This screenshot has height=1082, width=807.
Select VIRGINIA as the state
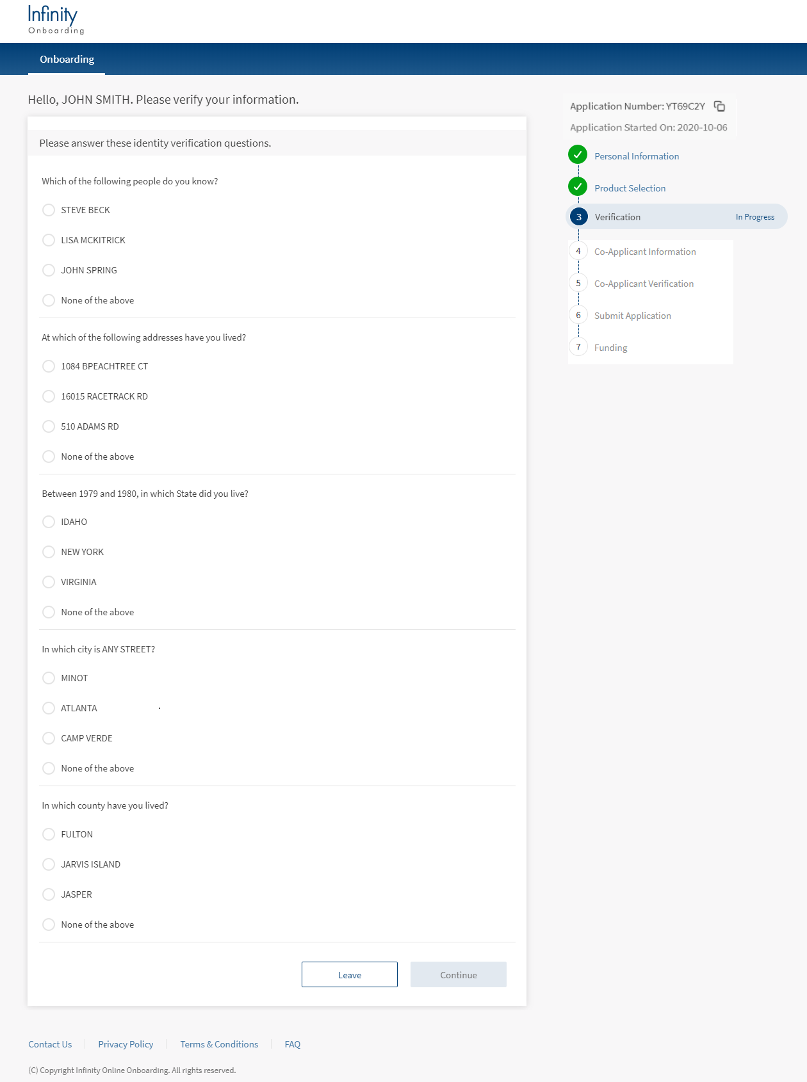click(x=49, y=582)
